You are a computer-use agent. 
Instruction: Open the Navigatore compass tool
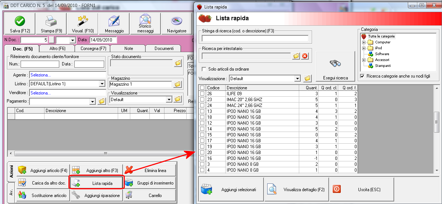177,23
